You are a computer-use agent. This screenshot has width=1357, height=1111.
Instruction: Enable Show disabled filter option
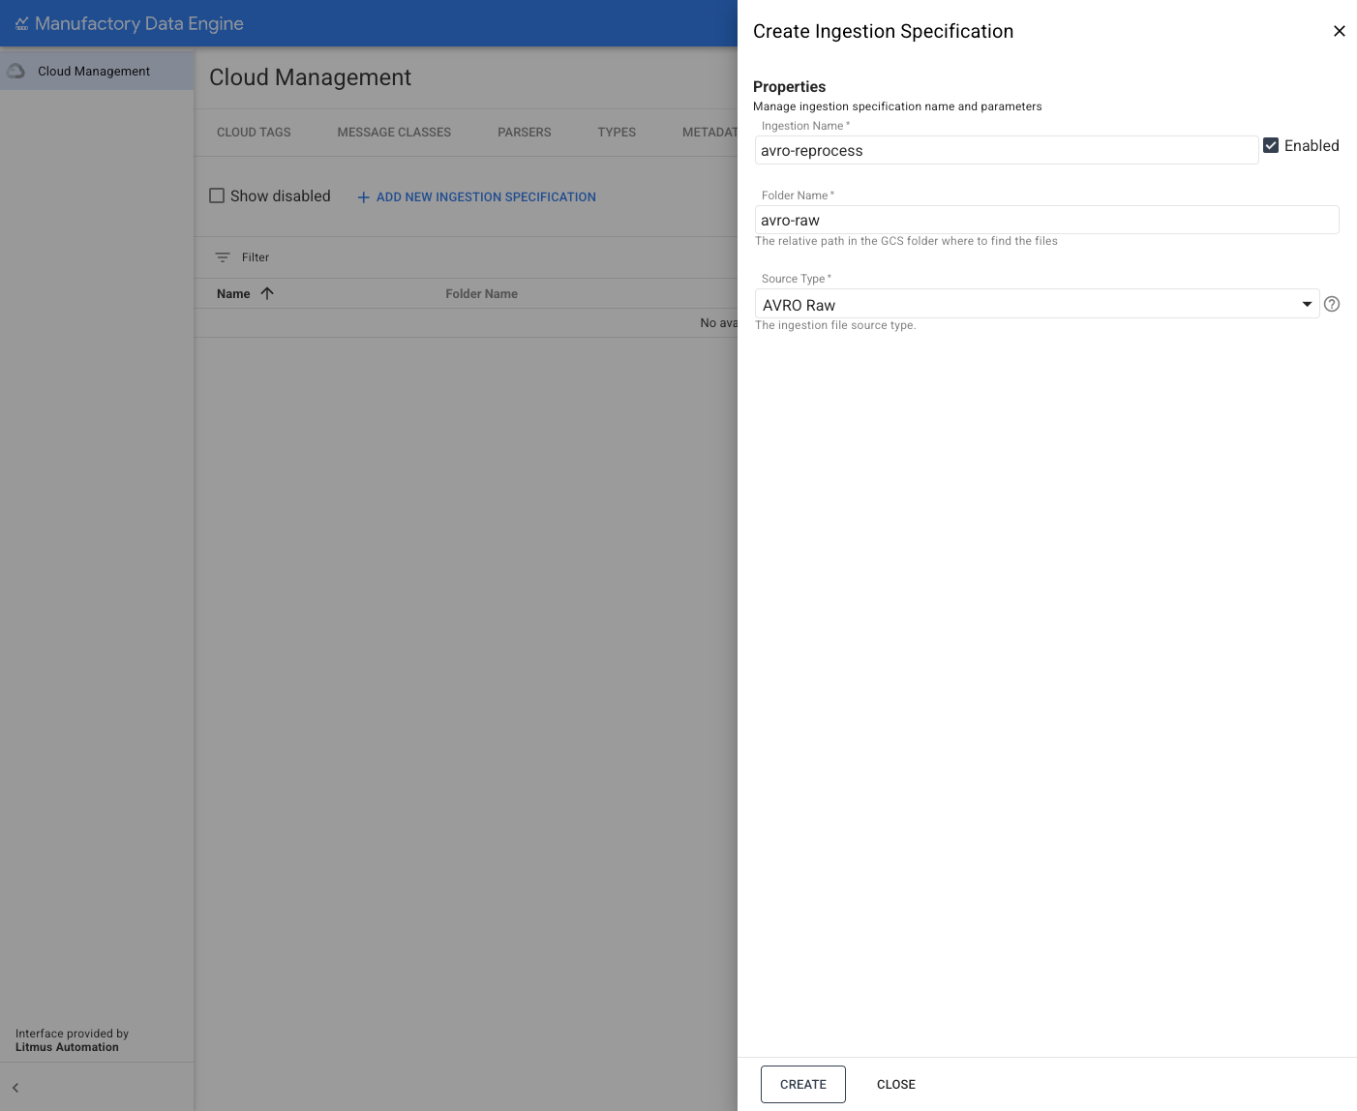(x=217, y=195)
